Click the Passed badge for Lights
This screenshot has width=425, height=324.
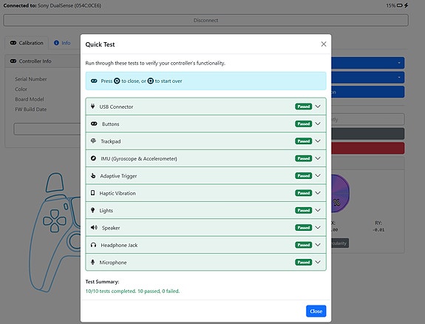pyautogui.click(x=303, y=210)
